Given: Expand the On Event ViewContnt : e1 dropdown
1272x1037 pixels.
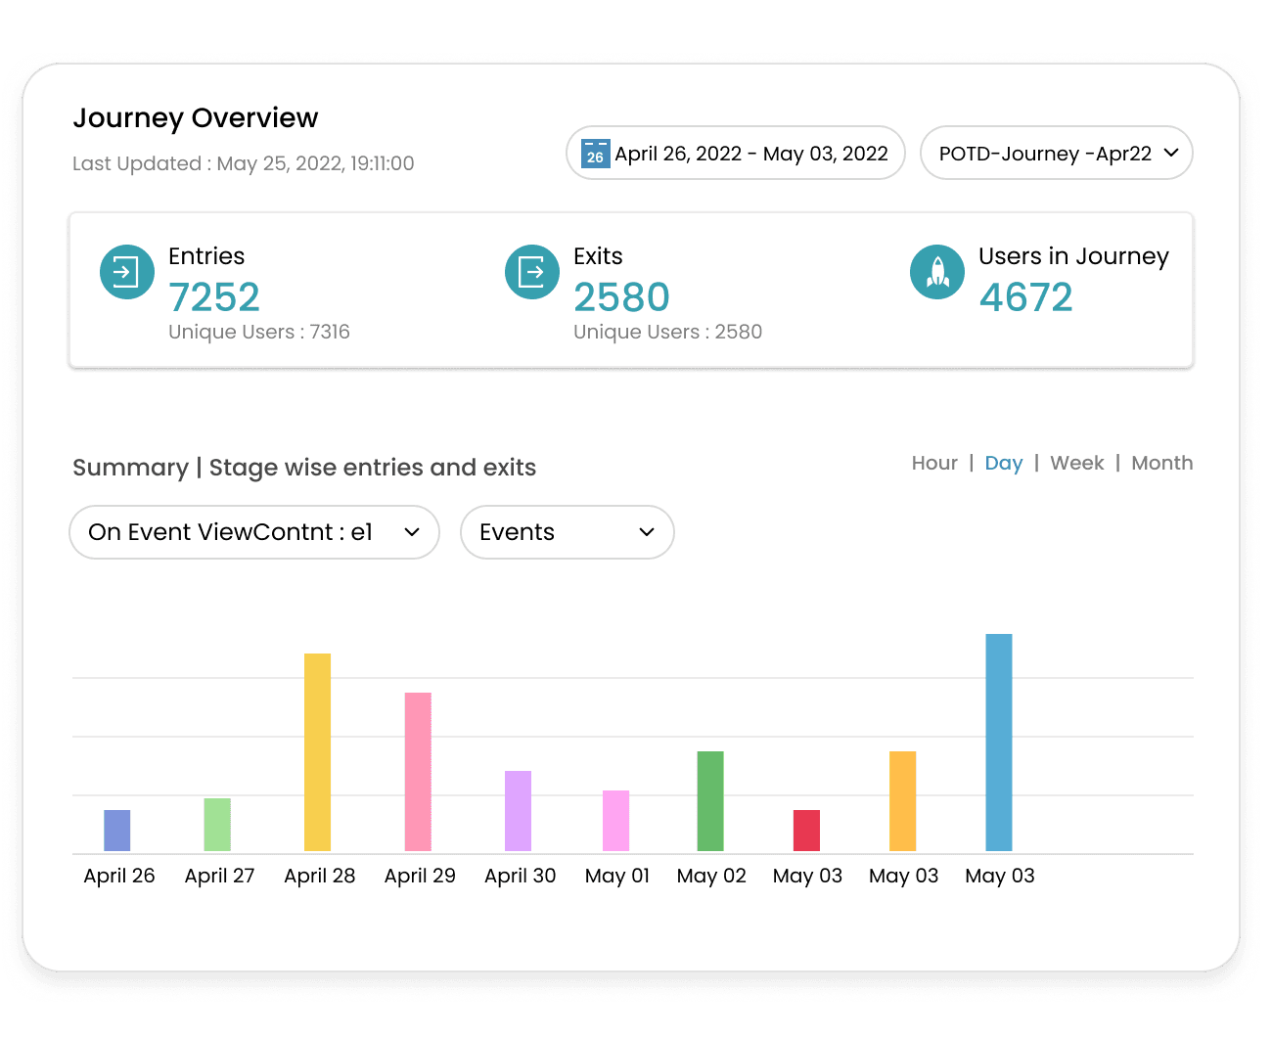Looking at the screenshot, I should [x=253, y=532].
